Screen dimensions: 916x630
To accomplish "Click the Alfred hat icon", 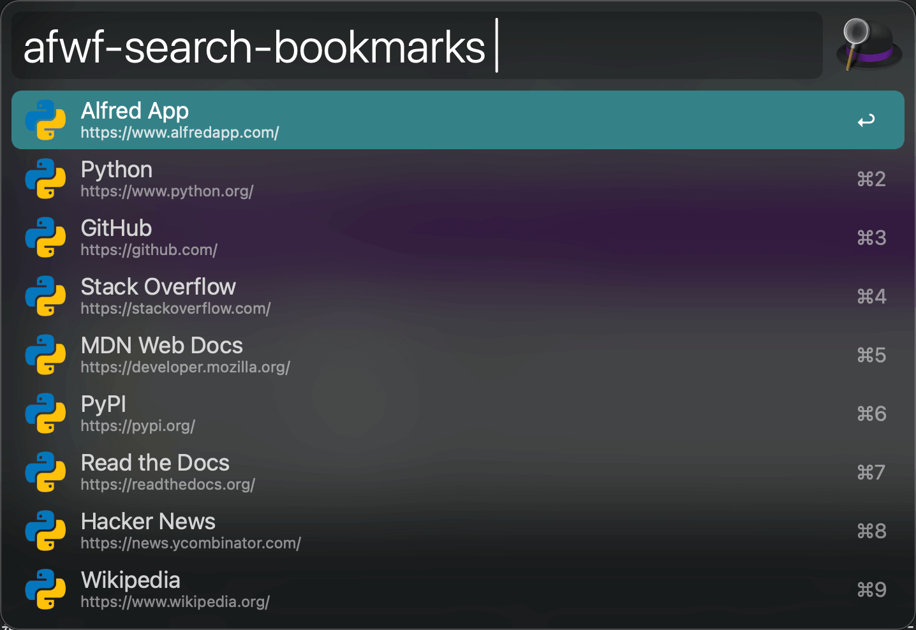I will 869,45.
